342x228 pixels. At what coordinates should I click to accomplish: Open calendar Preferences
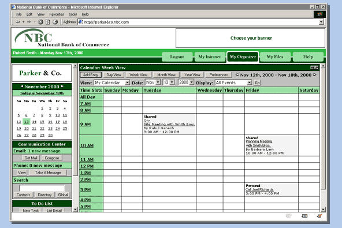218,75
